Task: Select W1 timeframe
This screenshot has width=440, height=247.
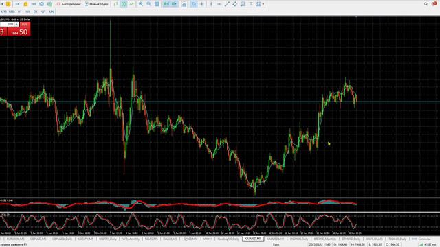Action: pyautogui.click(x=43, y=12)
